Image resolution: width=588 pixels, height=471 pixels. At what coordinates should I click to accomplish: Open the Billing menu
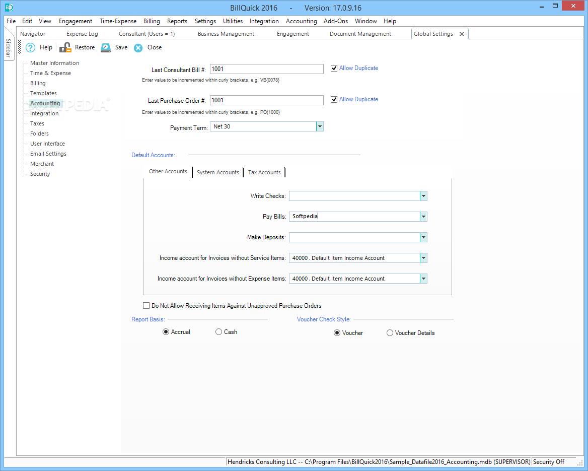152,21
